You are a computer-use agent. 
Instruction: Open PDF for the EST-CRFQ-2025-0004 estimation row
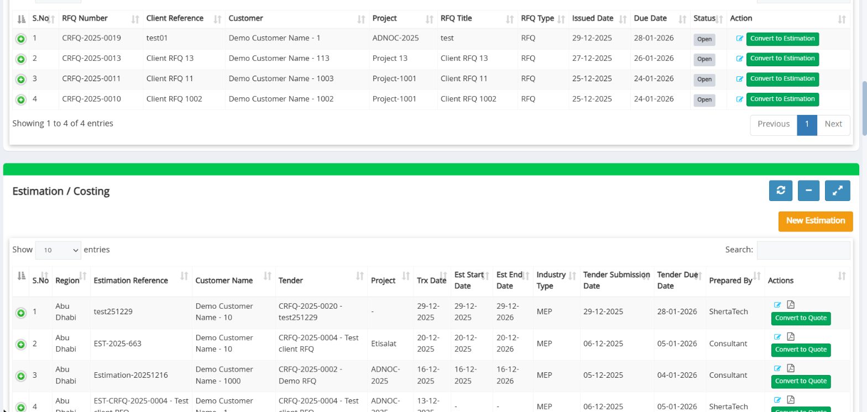click(x=791, y=400)
